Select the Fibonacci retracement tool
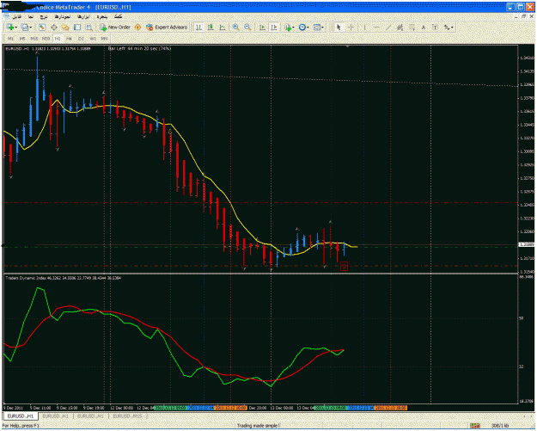The height and width of the screenshot is (431, 537). (412, 28)
